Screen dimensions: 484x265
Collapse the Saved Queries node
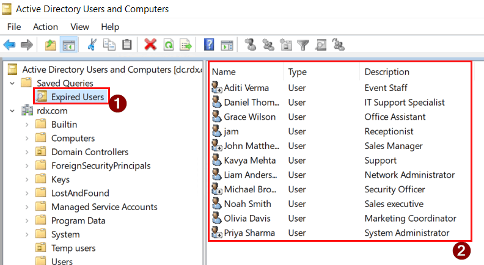click(x=12, y=83)
